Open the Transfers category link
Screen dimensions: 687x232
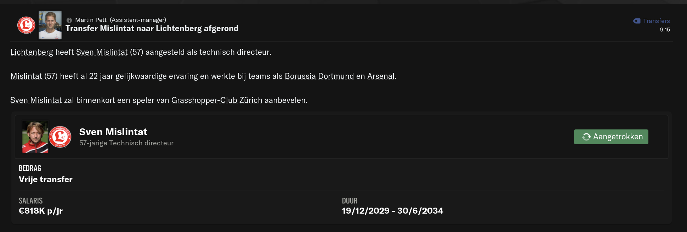(656, 21)
